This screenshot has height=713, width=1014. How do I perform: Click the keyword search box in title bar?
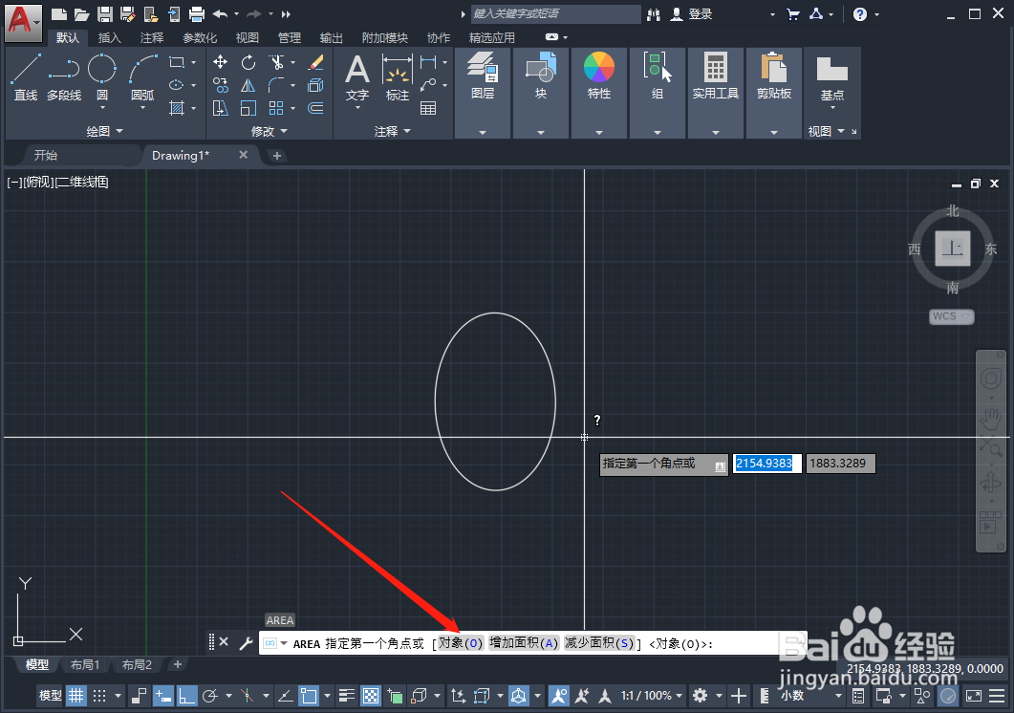click(555, 13)
